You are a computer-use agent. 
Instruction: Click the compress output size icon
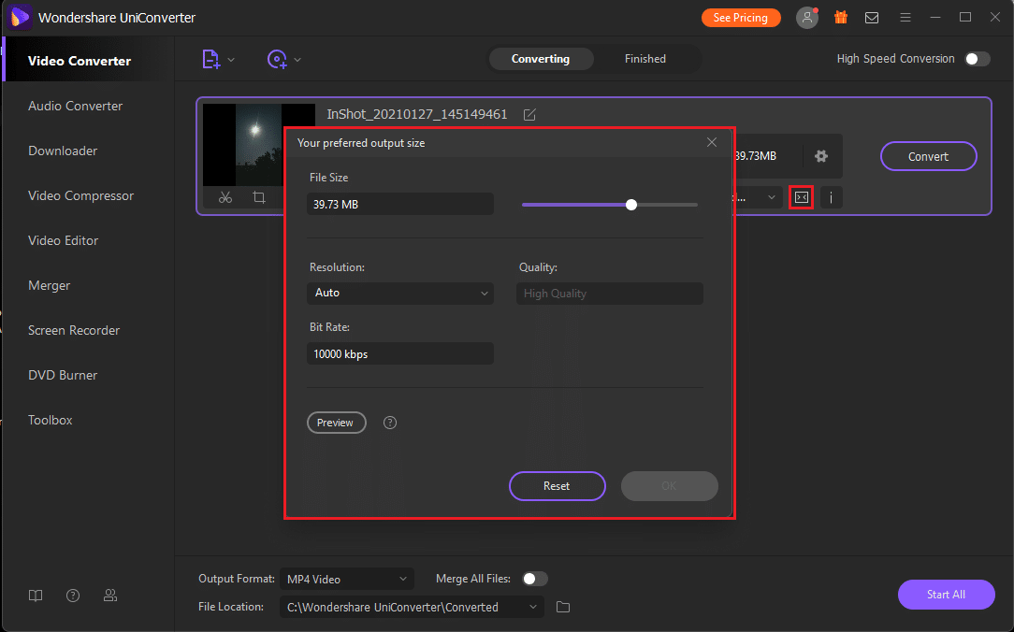[x=801, y=197]
